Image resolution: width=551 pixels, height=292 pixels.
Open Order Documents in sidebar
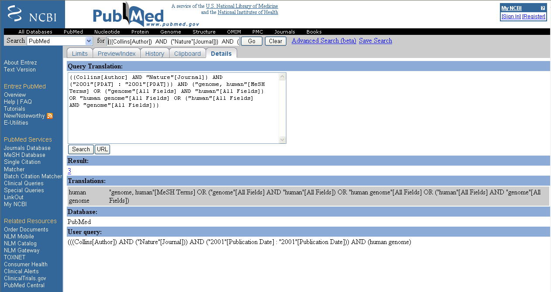26,230
